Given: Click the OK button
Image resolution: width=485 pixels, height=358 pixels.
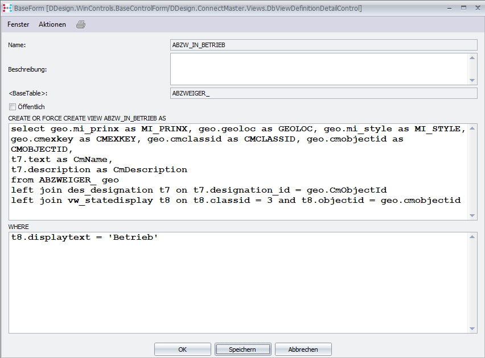Looking at the screenshot, I should pos(183,349).
